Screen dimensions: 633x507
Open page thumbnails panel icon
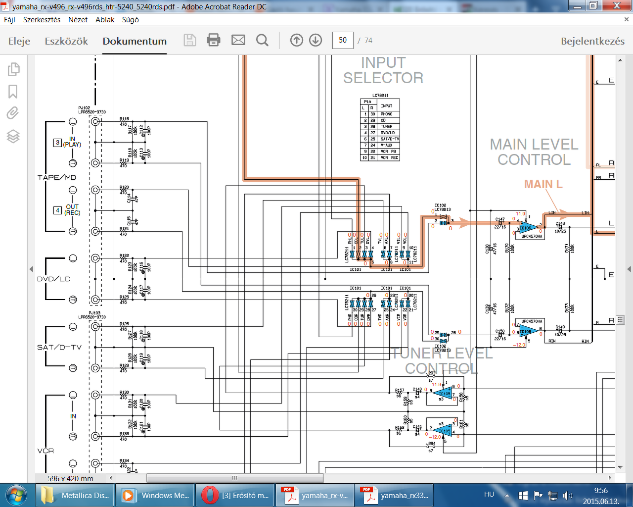14,69
